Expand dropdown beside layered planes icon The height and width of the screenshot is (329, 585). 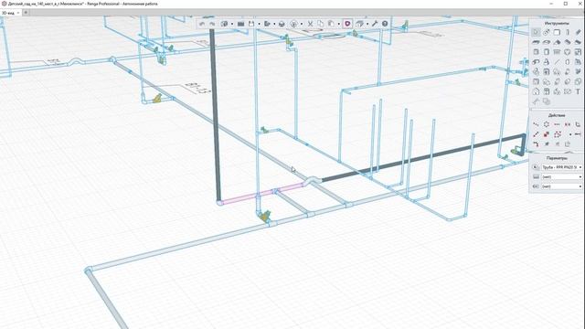(x=367, y=24)
